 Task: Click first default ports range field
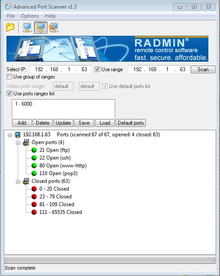click(x=63, y=86)
